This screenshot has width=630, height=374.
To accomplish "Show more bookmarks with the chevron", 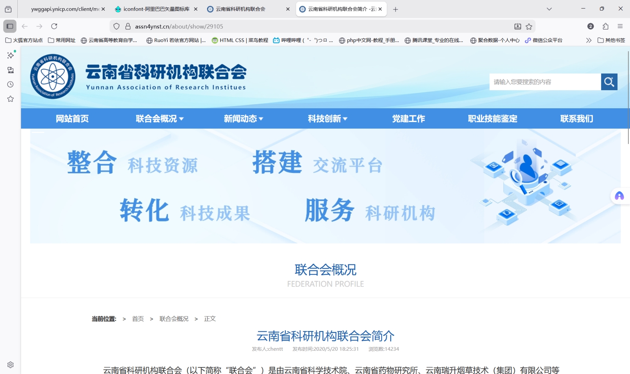I will coord(588,40).
